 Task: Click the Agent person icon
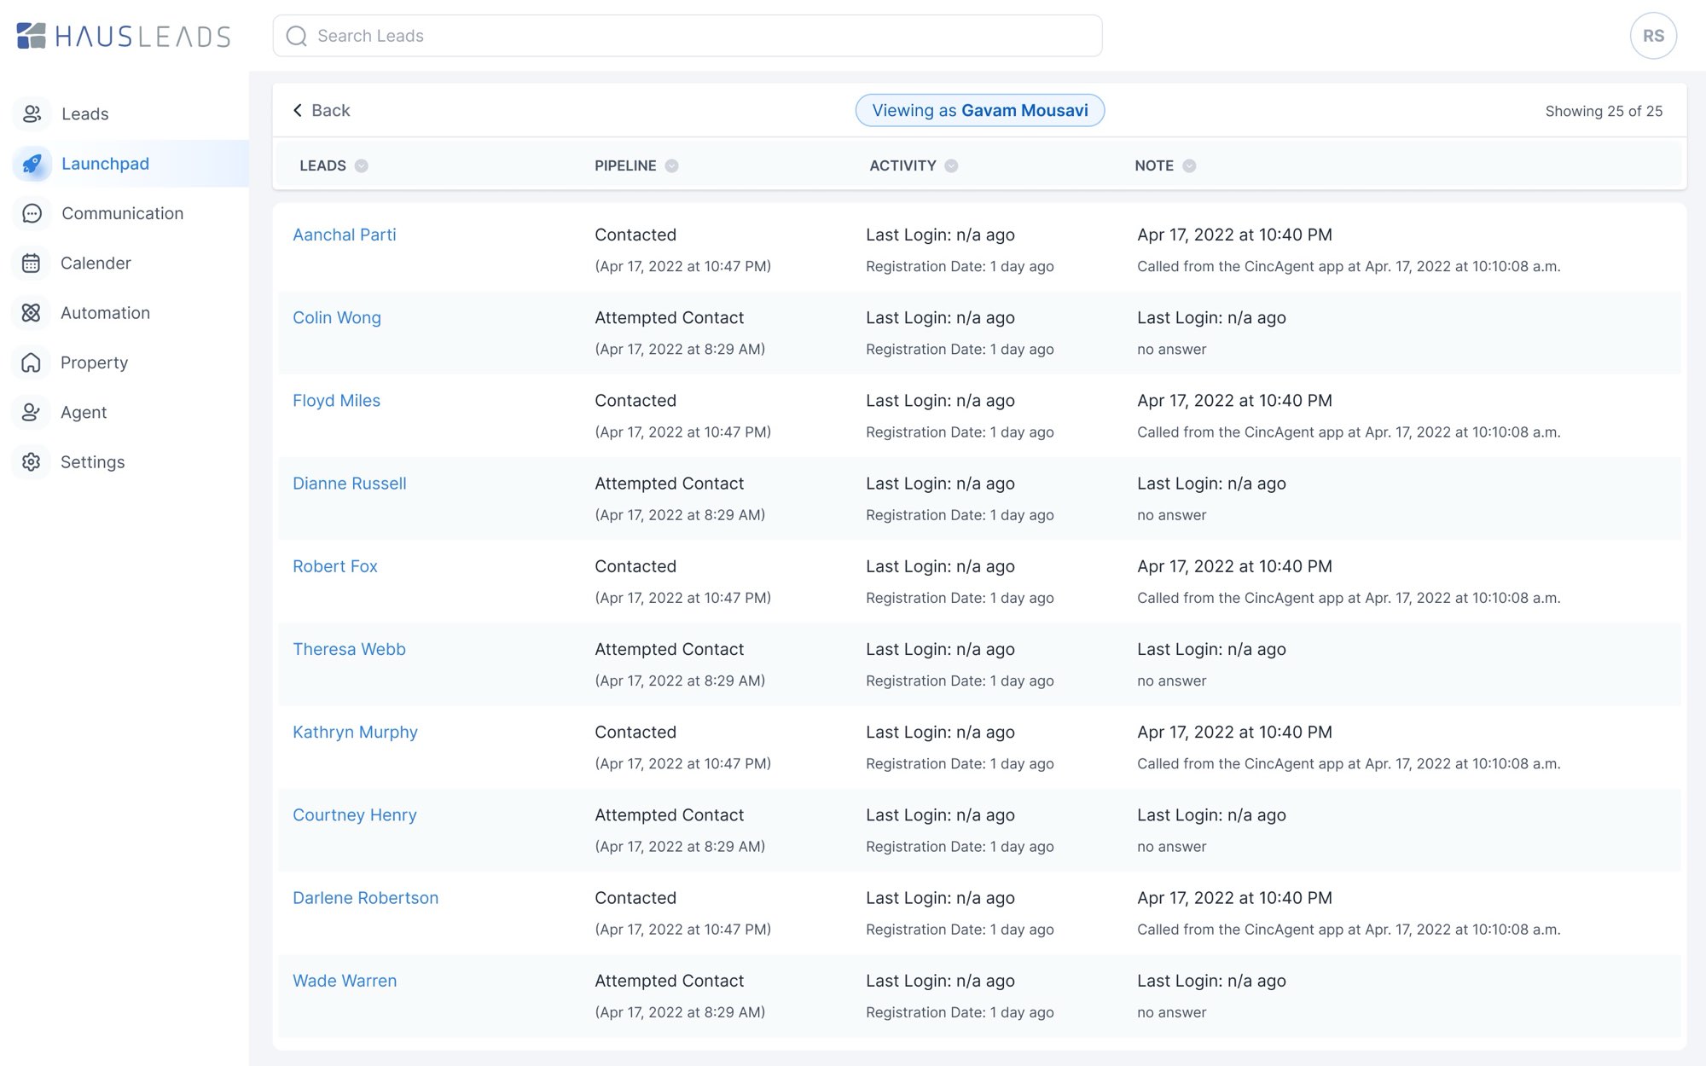(32, 412)
